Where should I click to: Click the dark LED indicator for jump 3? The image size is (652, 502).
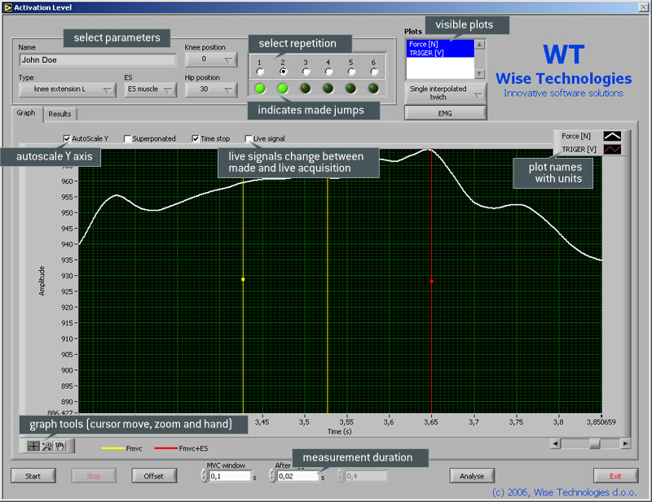(306, 89)
